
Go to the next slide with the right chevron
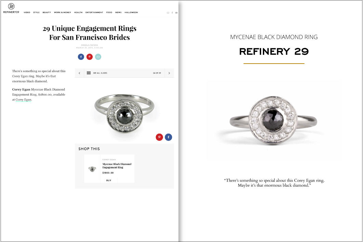tap(169, 73)
